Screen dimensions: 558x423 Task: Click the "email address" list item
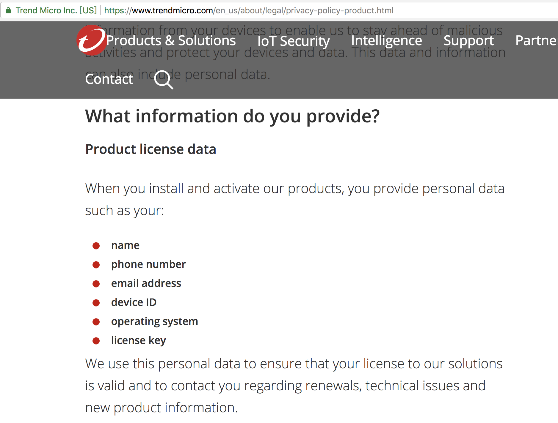[146, 283]
